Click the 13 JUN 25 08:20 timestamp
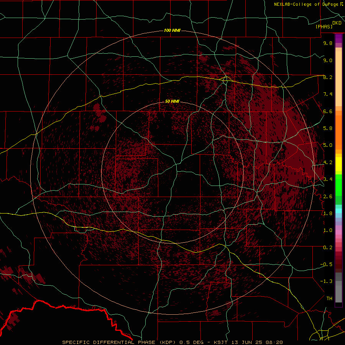 coord(257,342)
